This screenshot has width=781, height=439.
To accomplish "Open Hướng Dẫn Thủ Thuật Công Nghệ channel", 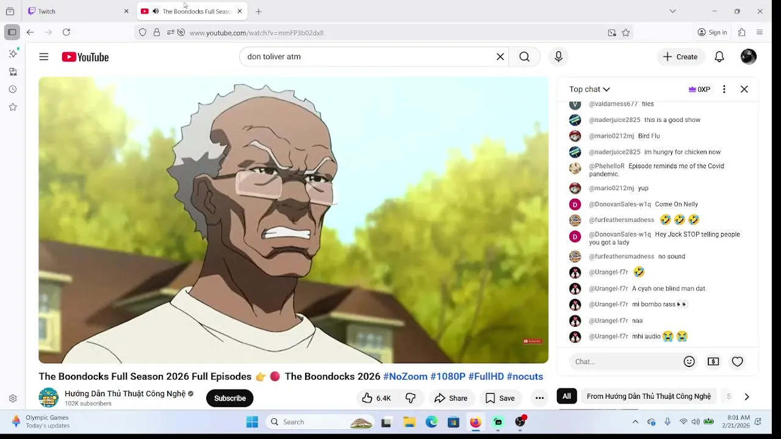I will click(x=125, y=394).
